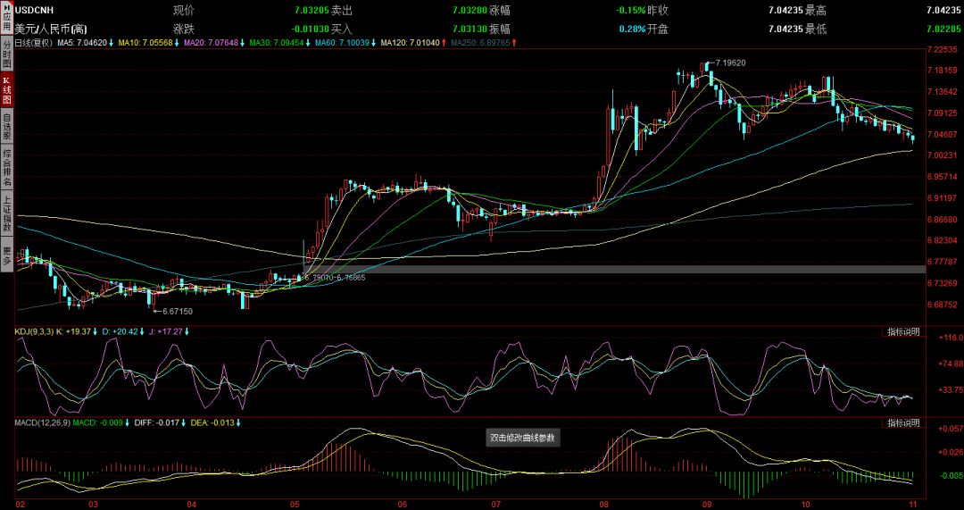Click the 05 month axis marker
Image resolution: width=964 pixels, height=510 pixels.
pos(294,505)
